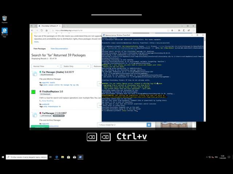Show tab previews chevron in Edge

pyautogui.click(x=68, y=26)
